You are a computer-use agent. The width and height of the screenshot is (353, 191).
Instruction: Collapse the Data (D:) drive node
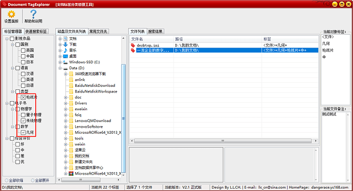pos(60,68)
